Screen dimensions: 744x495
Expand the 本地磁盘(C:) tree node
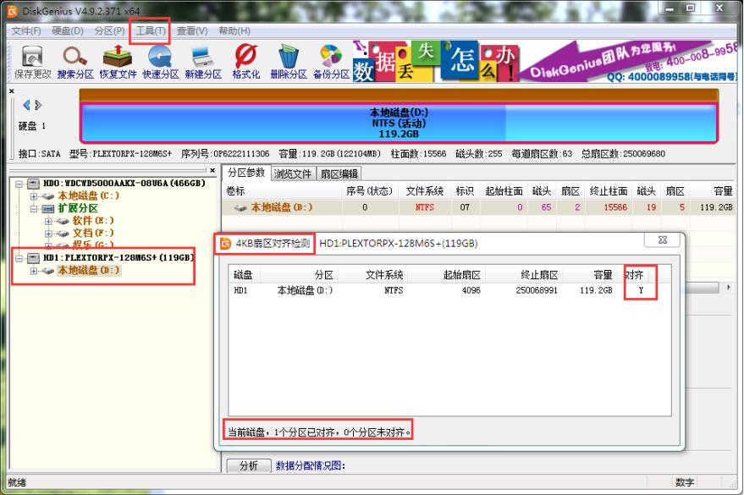tap(34, 195)
